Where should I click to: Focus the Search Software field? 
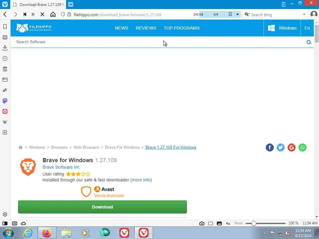[159, 42]
